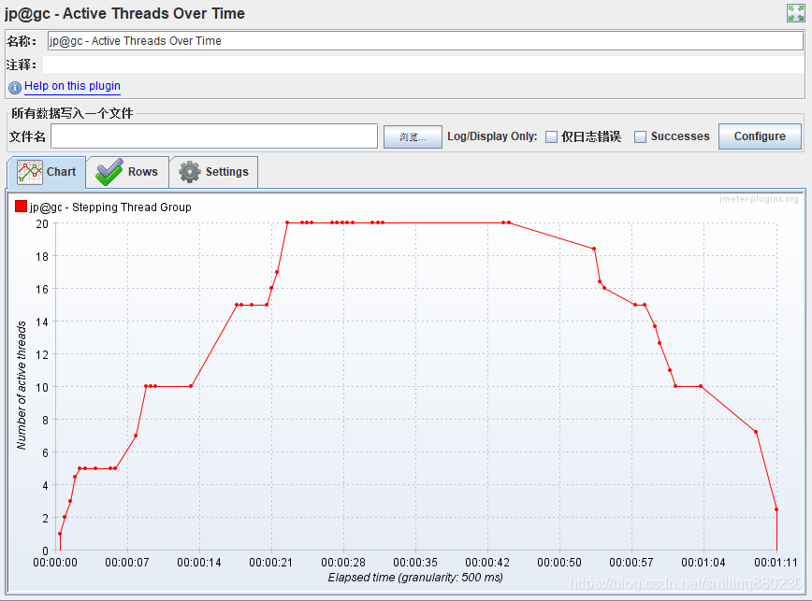812x601 pixels.
Task: Click the 00:00:14 x-axis label
Action: click(x=199, y=562)
